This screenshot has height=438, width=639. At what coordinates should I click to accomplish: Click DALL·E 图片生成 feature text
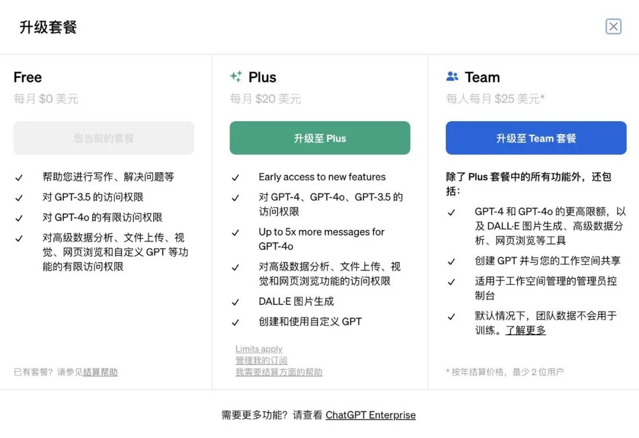(x=296, y=301)
